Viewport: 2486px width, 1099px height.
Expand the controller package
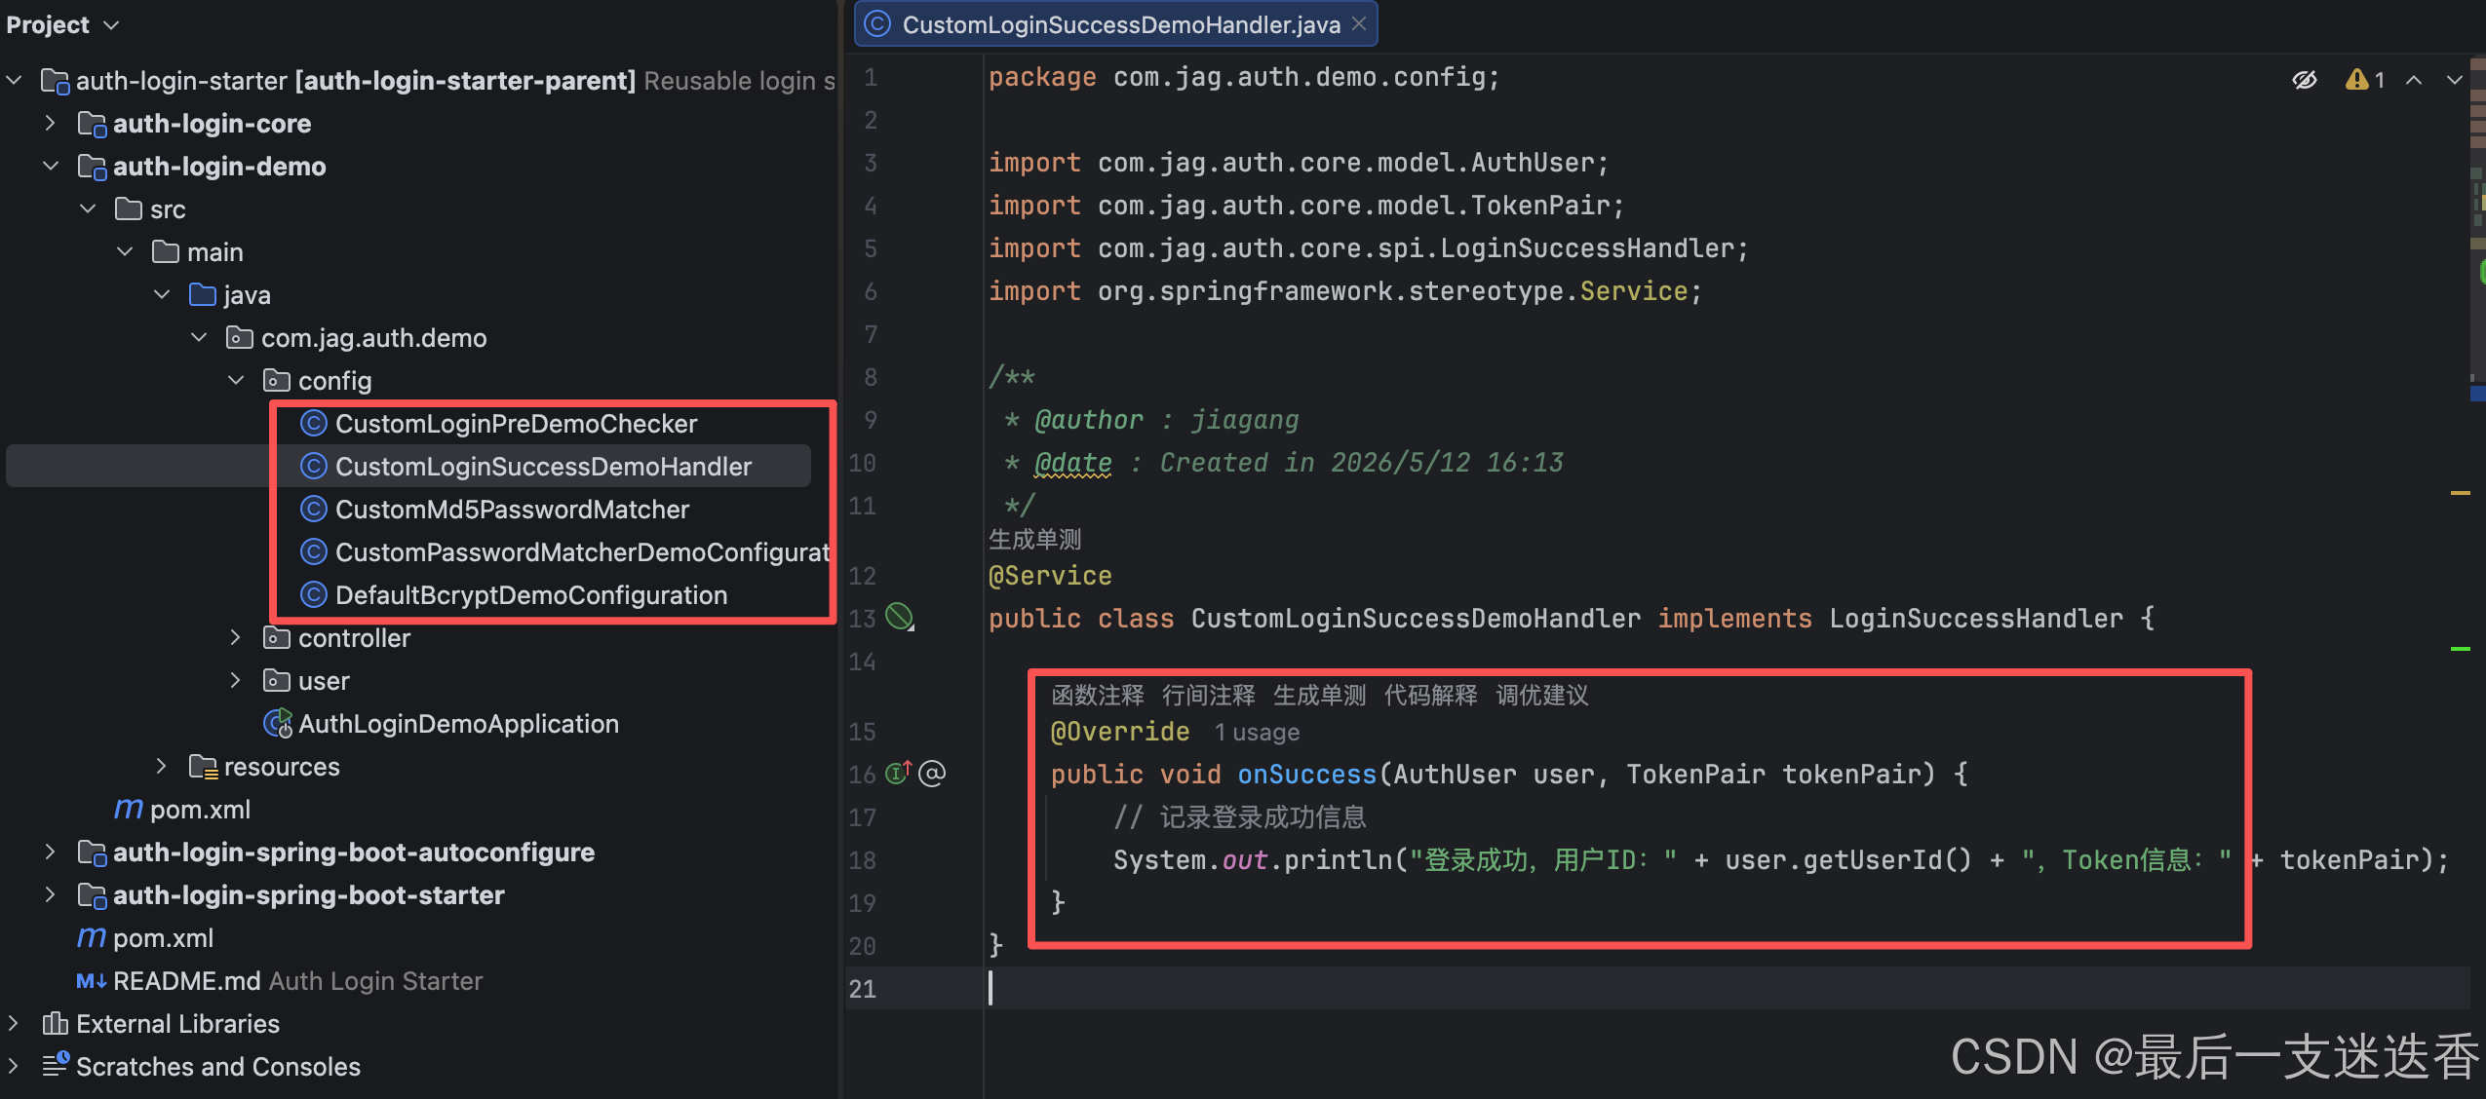click(237, 637)
